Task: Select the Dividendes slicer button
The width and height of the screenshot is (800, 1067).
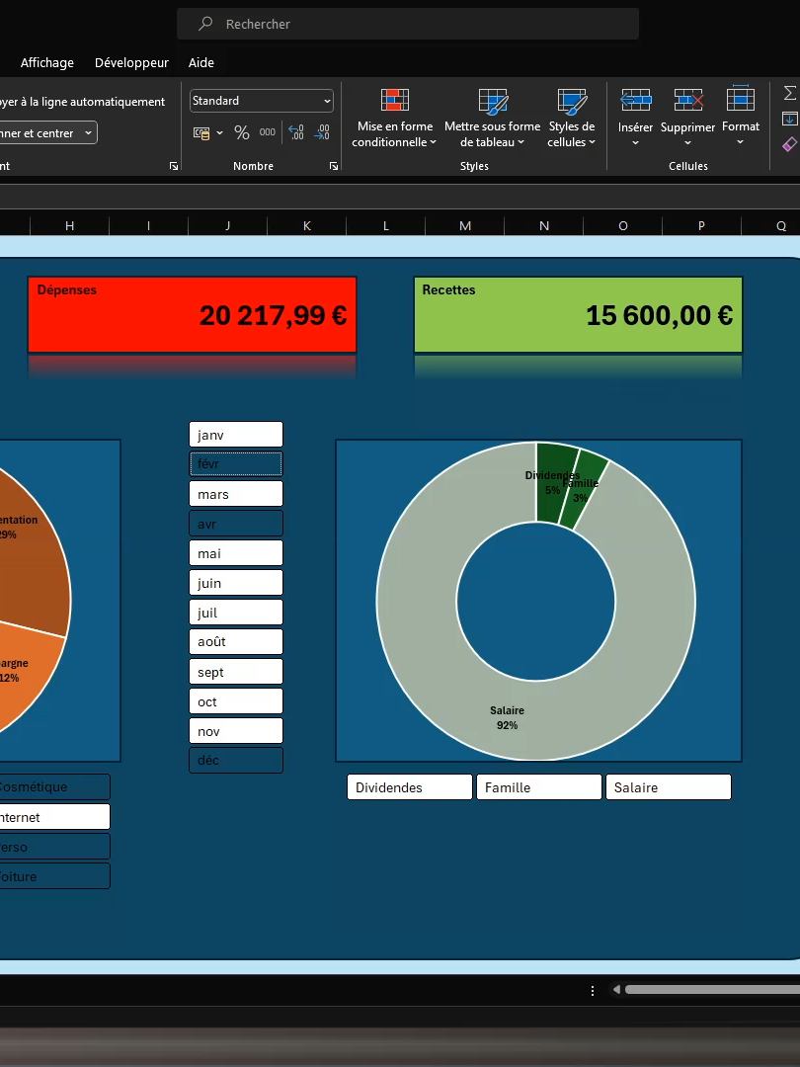Action: coord(410,787)
